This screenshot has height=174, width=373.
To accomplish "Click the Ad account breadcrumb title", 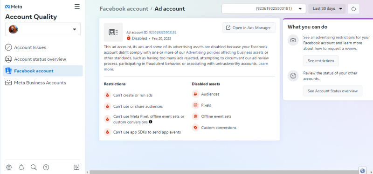I will pos(170,9).
